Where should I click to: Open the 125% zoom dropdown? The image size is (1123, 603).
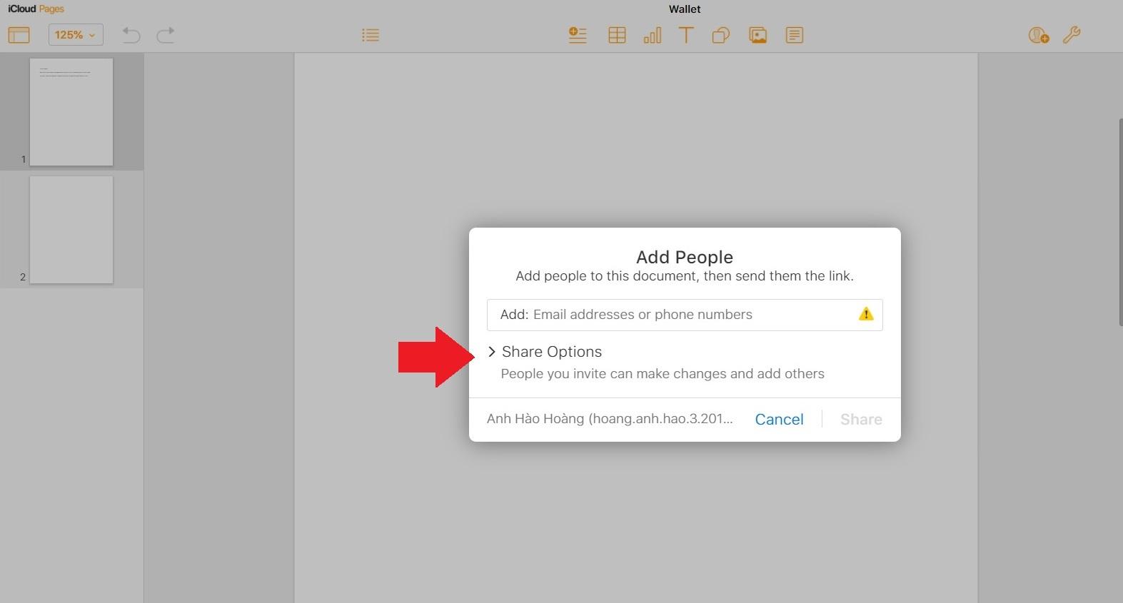click(76, 35)
